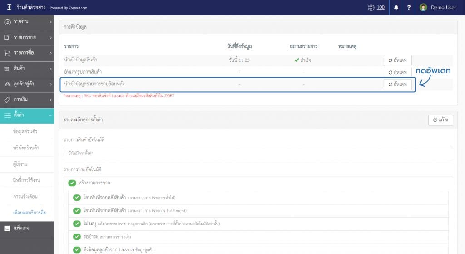
Task: Click the Demo User avatar
Action: 423,7
